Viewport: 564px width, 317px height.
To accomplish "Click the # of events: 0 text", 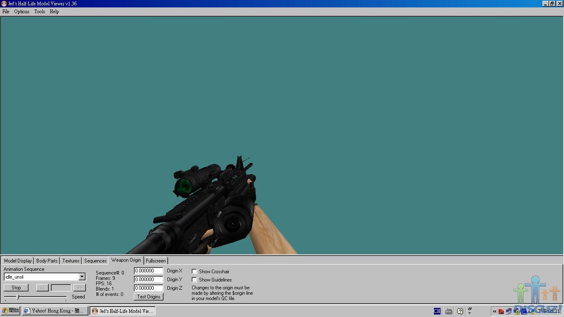I will [109, 294].
